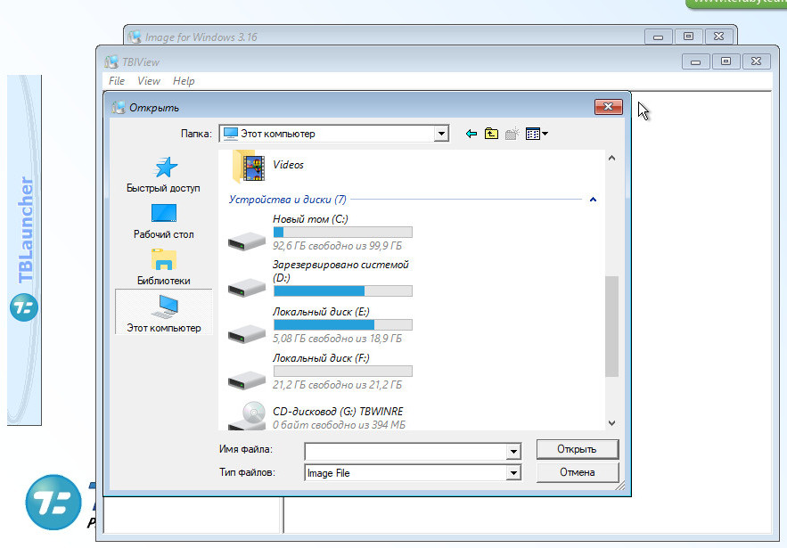Go up one folder level icon
Screen dimensions: 787x548
pos(491,134)
